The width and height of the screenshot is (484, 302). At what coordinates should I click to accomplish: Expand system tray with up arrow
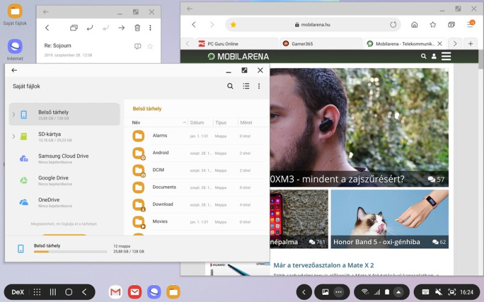[399, 292]
